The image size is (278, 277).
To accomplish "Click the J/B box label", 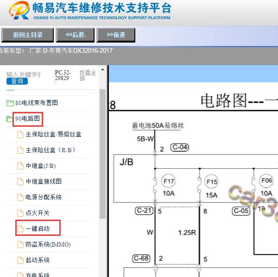I will point(126,162).
